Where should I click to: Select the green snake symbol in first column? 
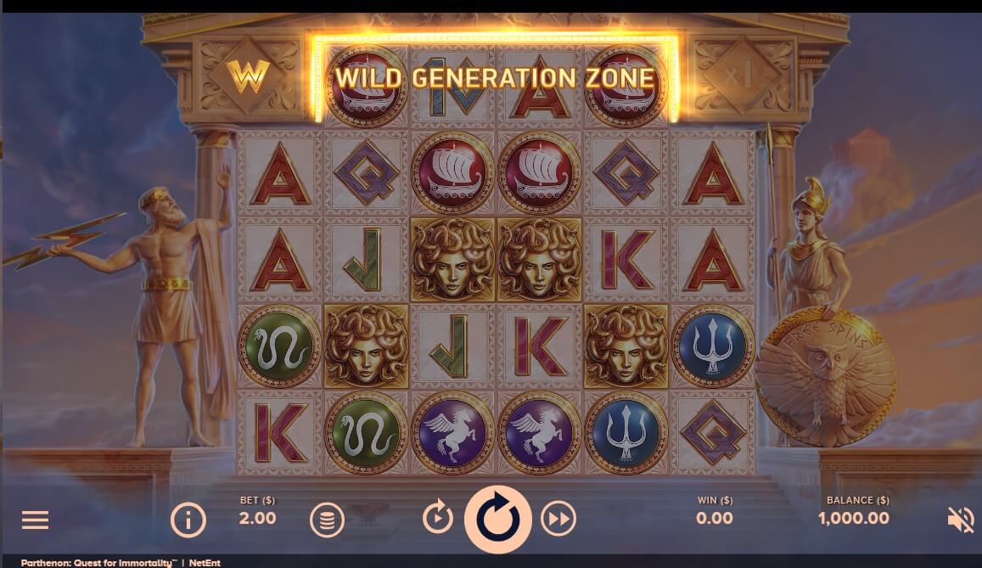click(x=279, y=346)
